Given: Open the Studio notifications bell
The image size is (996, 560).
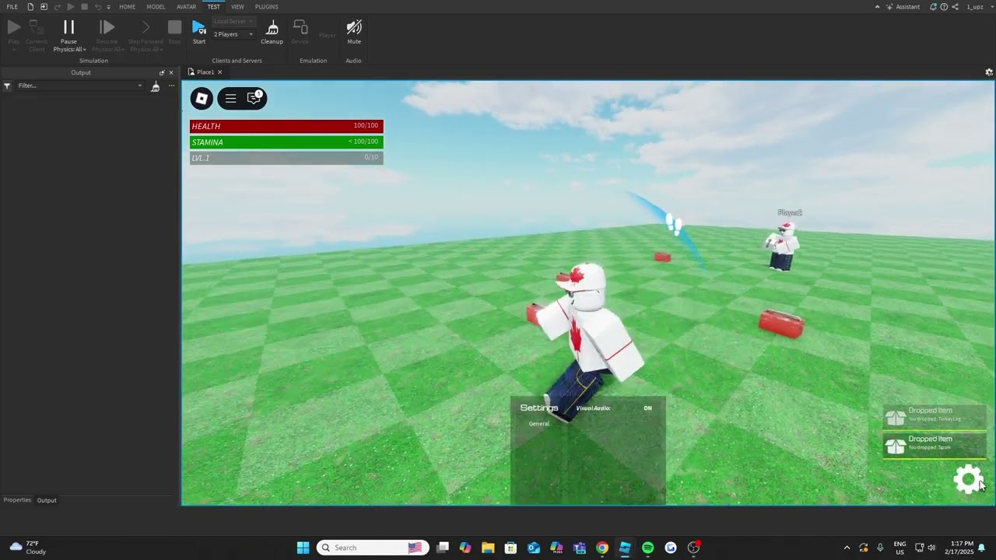Looking at the screenshot, I should pos(933,7).
